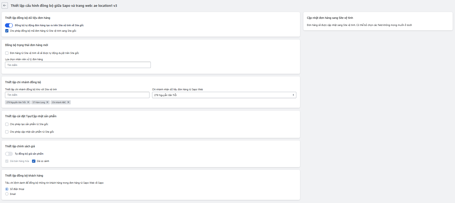
Task: Toggle off automatic order sync switch
Action: [x=9, y=25]
